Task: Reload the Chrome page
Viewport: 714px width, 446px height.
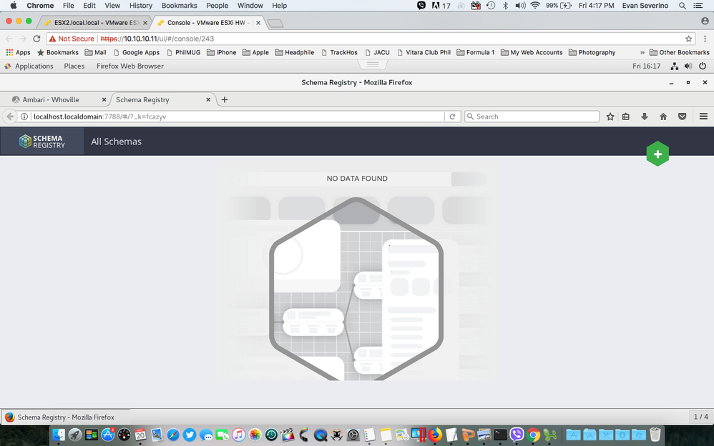Action: tap(37, 39)
